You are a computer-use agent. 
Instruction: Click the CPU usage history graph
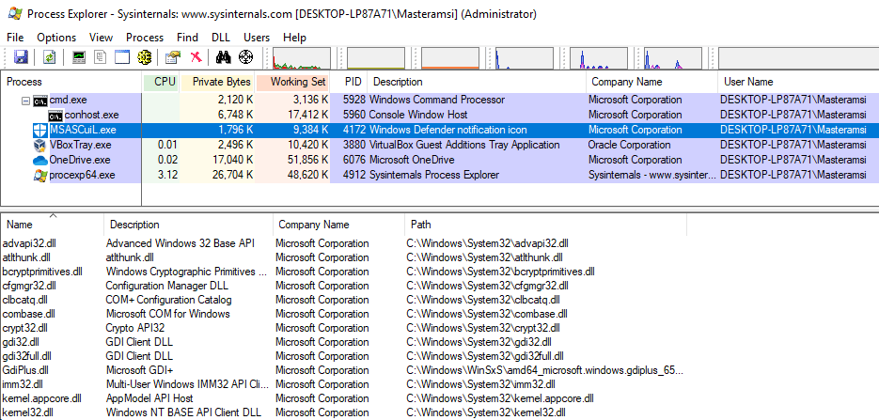tap(301, 58)
